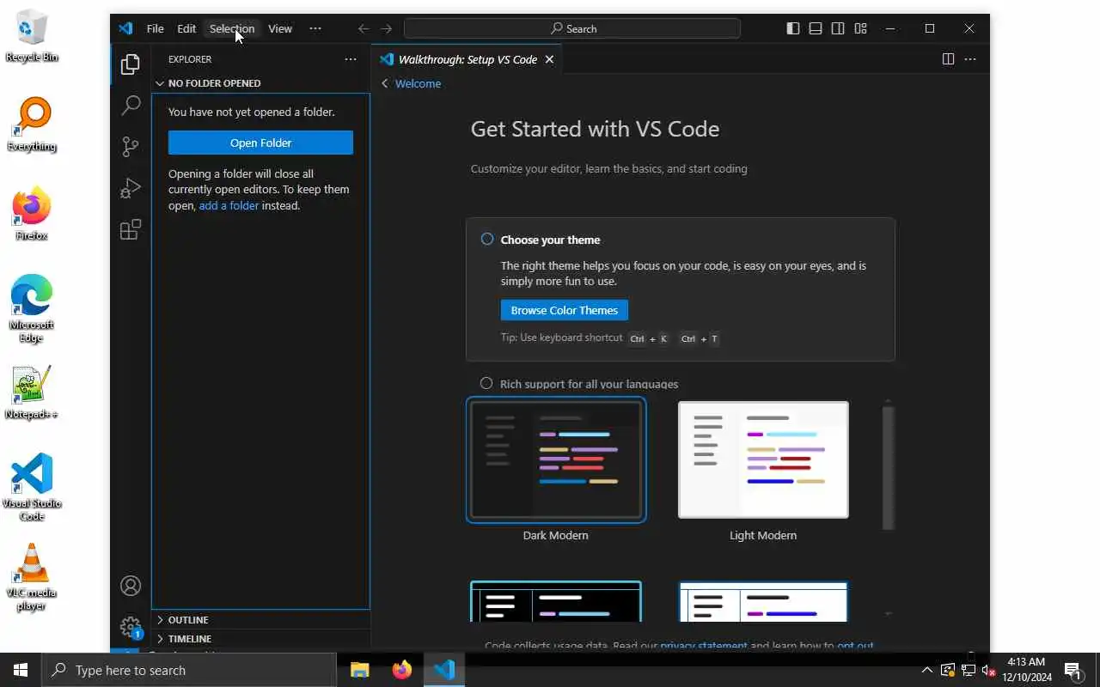Mark the Choose your theme step circle
The width and height of the screenshot is (1100, 687).
point(487,239)
